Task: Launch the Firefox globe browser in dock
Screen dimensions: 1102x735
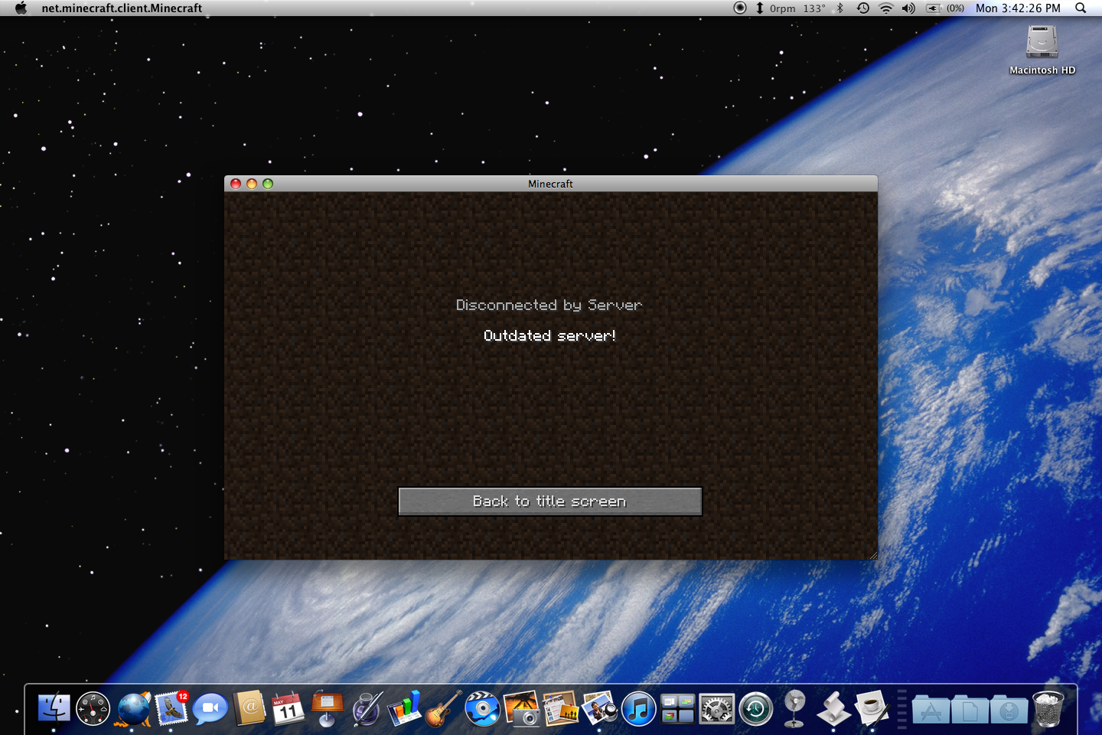Action: pos(133,708)
